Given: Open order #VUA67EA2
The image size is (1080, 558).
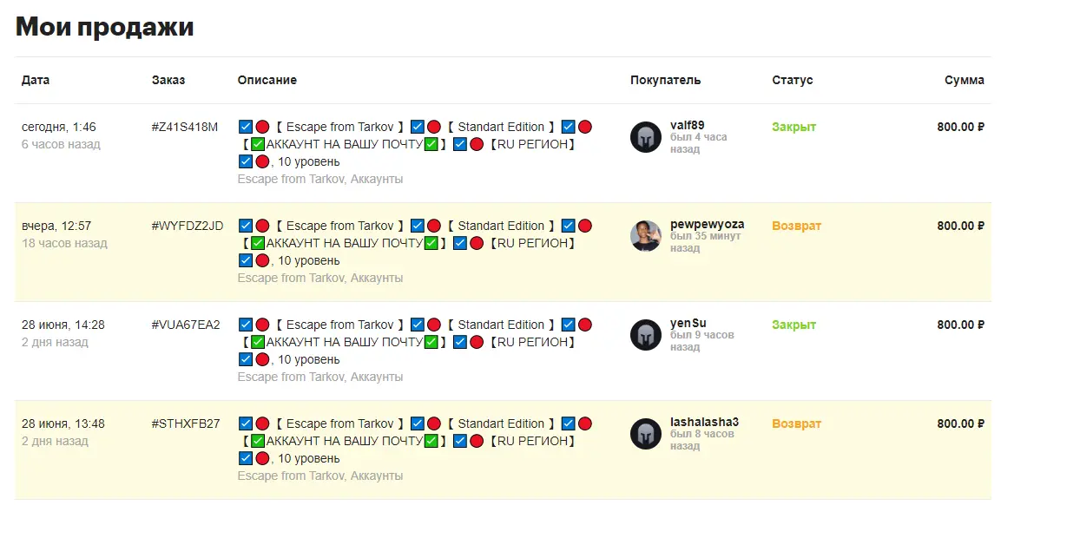Looking at the screenshot, I should pyautogui.click(x=186, y=325).
